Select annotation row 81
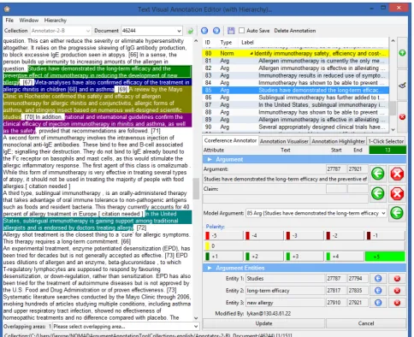Screen dimensions: 414x337 [x=295, y=61]
